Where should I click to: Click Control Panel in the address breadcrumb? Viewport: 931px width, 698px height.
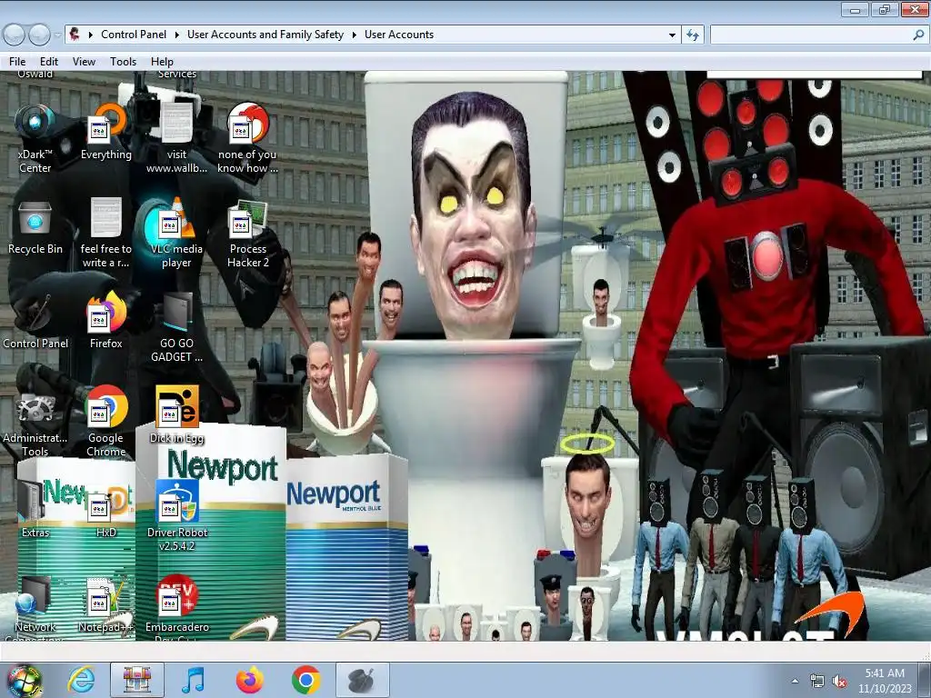pyautogui.click(x=134, y=35)
